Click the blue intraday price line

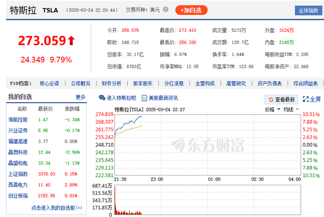pos(128,123)
